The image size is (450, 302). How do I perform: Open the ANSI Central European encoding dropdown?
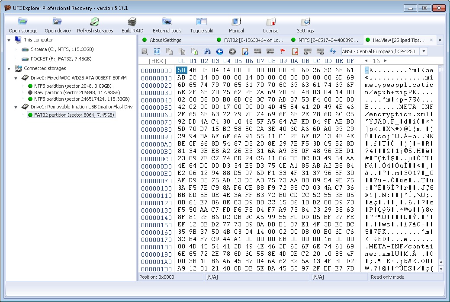pos(424,51)
